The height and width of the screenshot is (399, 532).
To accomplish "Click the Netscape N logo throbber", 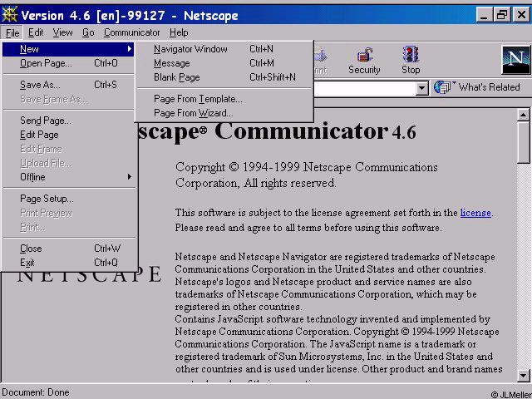I will (515, 59).
